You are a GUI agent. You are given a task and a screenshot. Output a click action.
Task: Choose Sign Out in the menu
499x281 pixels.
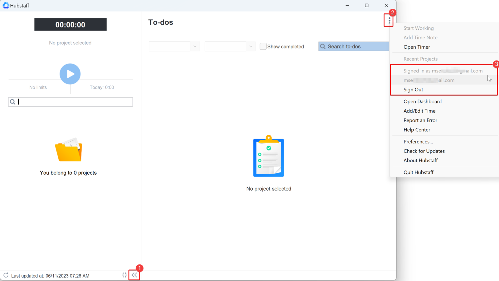413,90
